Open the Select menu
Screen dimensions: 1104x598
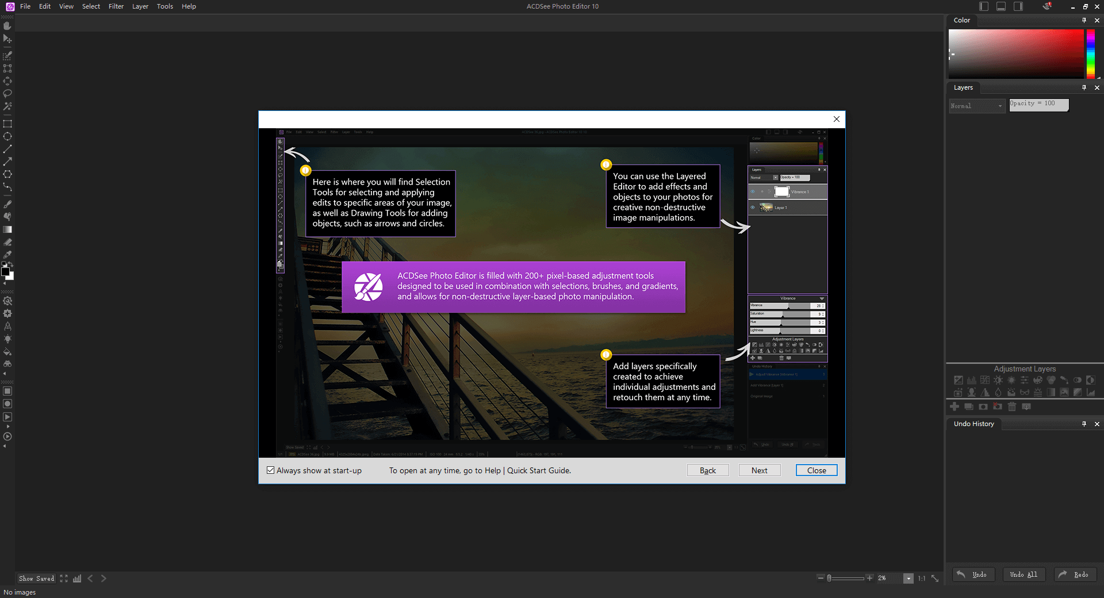(x=91, y=6)
